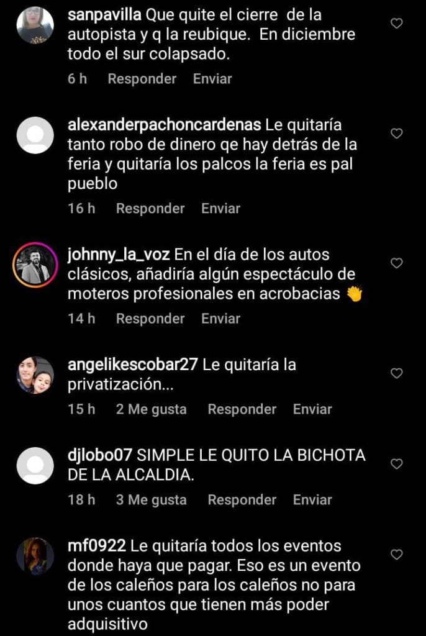
Task: Reply to alexanderpachoncardenas's comment
Action: [x=150, y=209]
